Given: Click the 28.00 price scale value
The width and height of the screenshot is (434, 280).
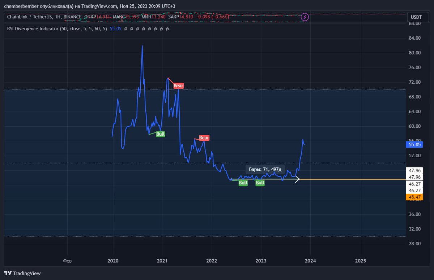Looking at the screenshot, I should point(414,244).
